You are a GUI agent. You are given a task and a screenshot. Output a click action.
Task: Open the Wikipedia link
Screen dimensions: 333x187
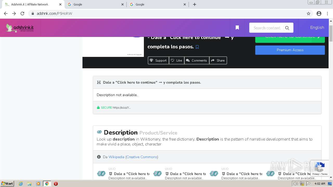[116, 157]
